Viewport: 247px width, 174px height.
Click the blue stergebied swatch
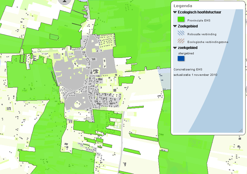181,58
